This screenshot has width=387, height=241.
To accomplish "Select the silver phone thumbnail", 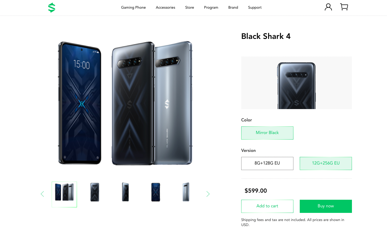I will coord(186,192).
